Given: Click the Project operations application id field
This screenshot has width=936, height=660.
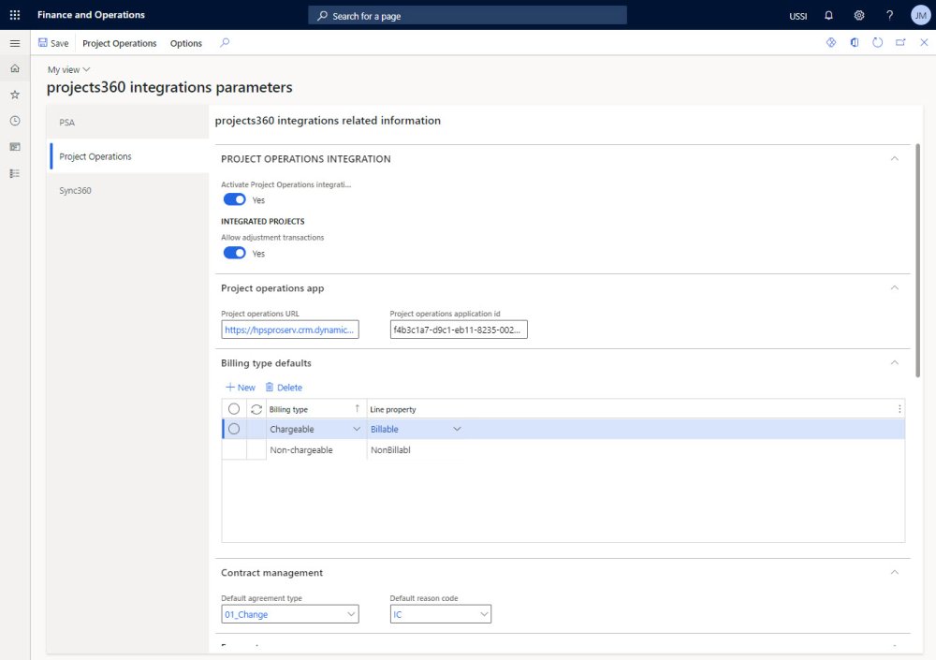Looking at the screenshot, I should (459, 330).
